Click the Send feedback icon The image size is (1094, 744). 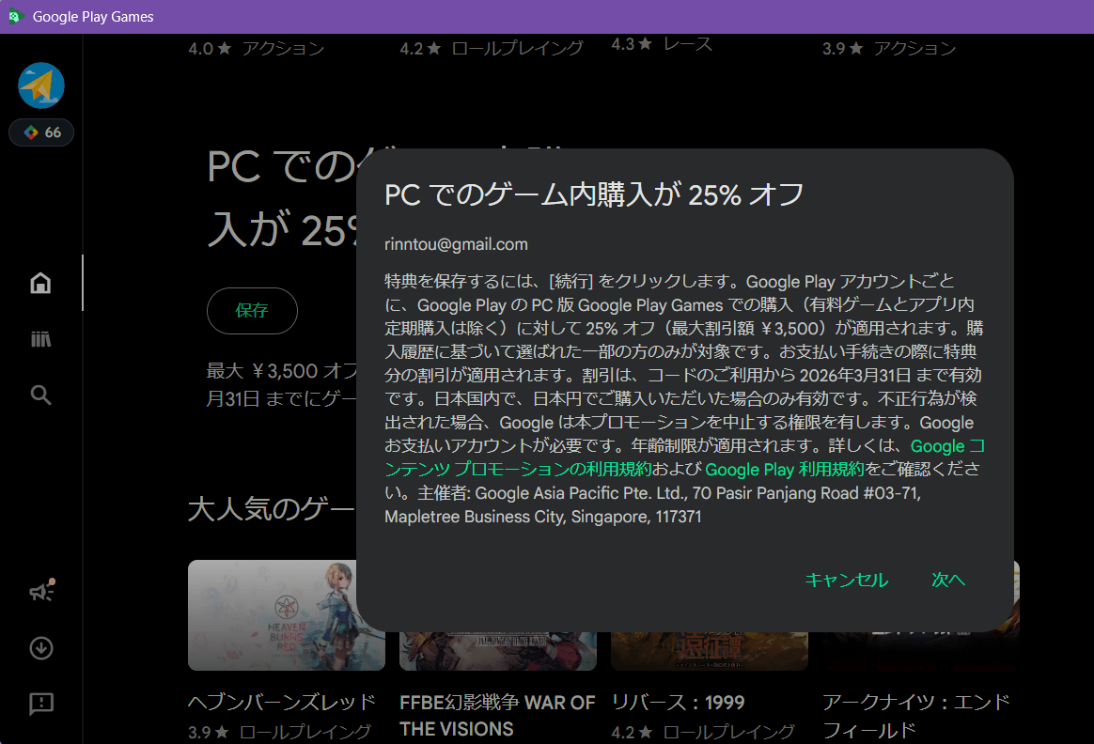(x=40, y=704)
